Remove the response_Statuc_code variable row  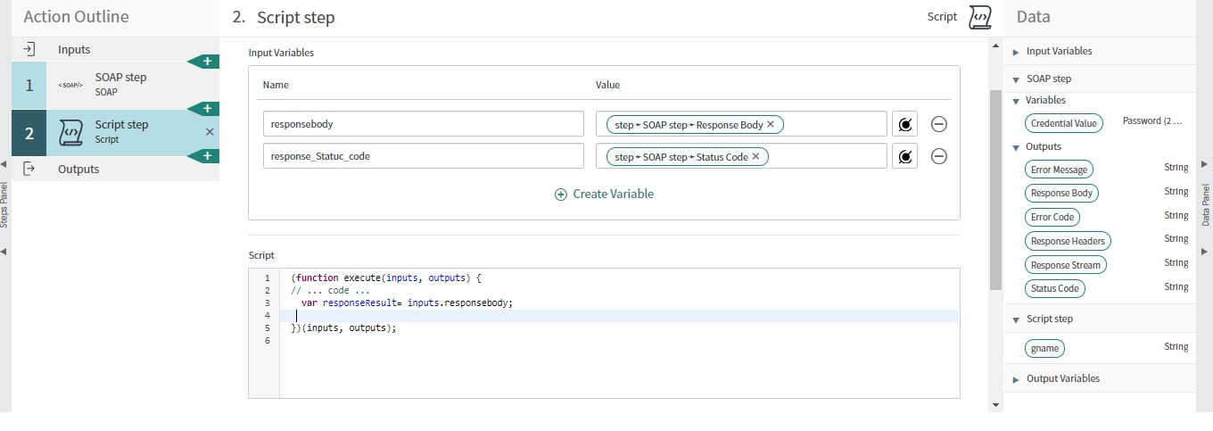[x=938, y=156]
